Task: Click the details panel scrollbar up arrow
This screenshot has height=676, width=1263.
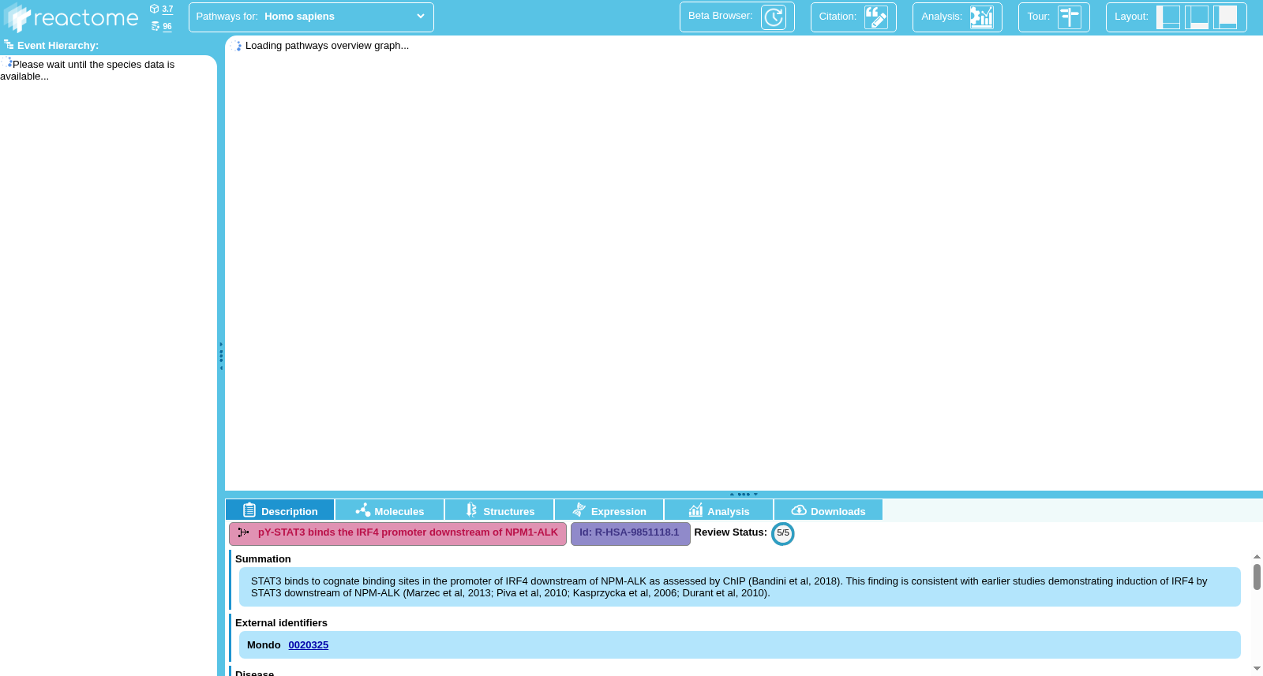Action: pyautogui.click(x=1257, y=557)
